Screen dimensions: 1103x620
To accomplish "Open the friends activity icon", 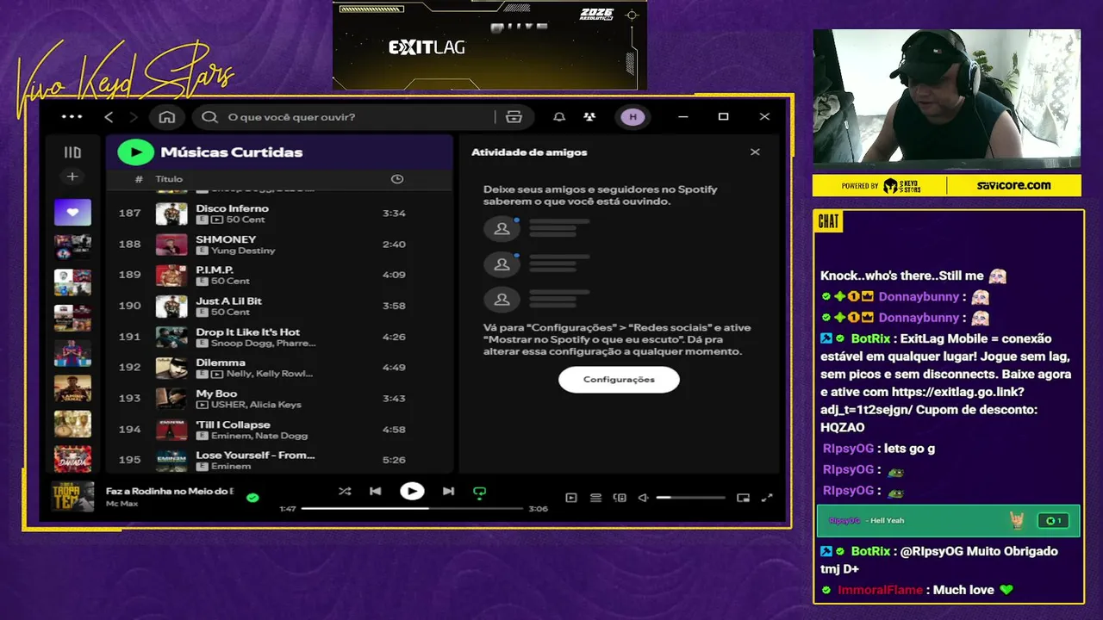I will 589,117.
